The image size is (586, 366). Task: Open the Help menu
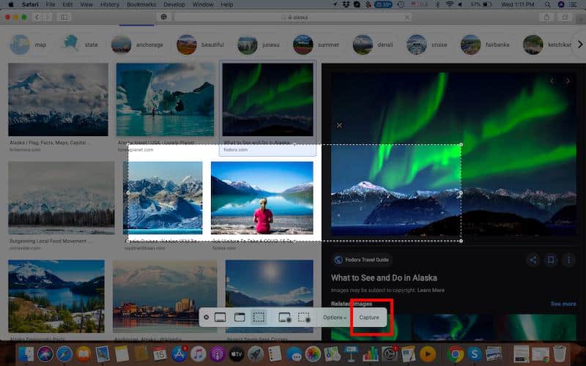(227, 4)
